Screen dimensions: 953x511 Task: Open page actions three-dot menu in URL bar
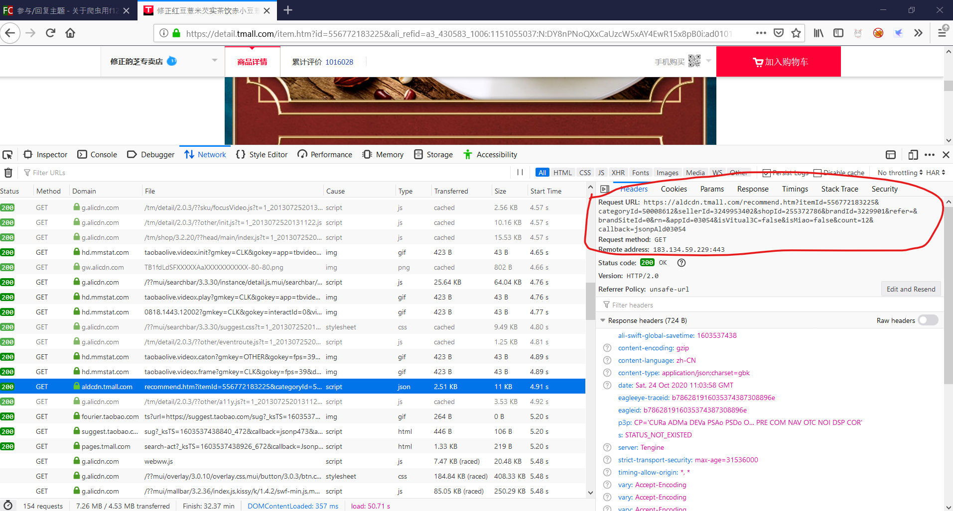click(761, 33)
